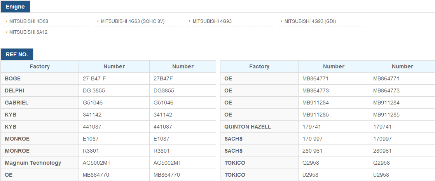Click the DELPHI number DG 3855
The width and height of the screenshot is (435, 181).
[94, 90]
